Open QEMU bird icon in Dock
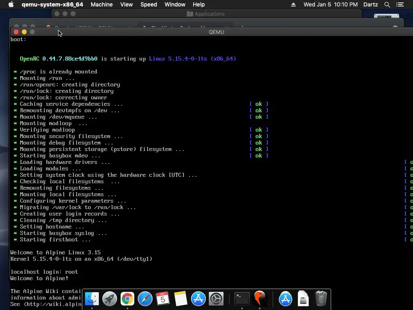The height and width of the screenshot is (310, 413). tap(260, 299)
